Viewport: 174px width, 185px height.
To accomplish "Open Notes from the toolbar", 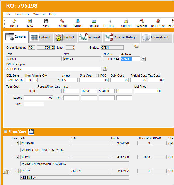I will (x=78, y=23).
